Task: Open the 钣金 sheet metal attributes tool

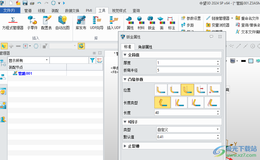Action: coord(151,23)
